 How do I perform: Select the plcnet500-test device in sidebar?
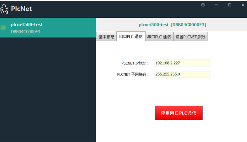pos(48,28)
